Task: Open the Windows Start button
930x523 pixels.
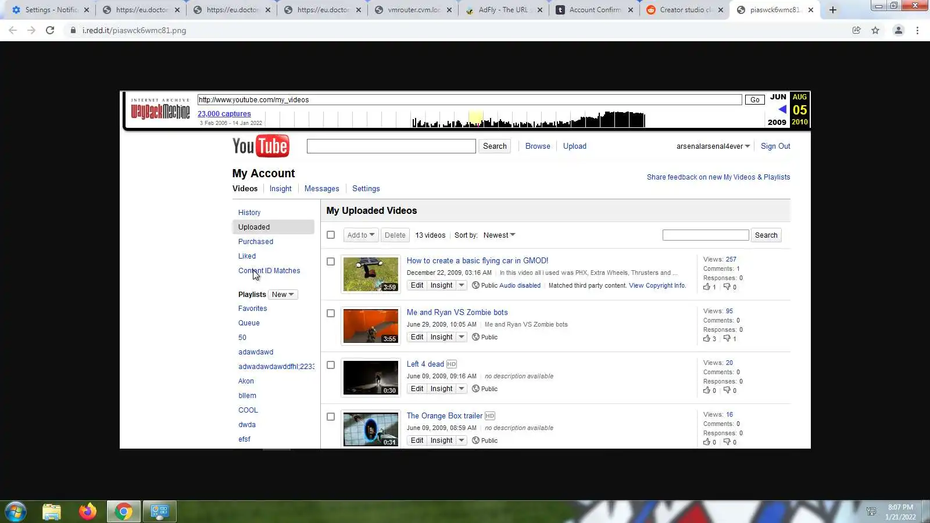Action: click(x=16, y=511)
